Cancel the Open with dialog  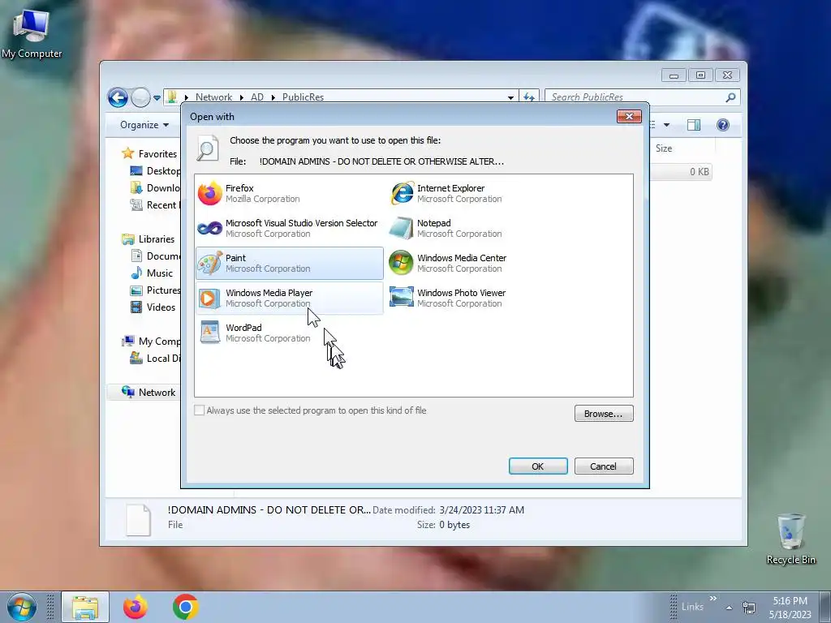coord(604,466)
